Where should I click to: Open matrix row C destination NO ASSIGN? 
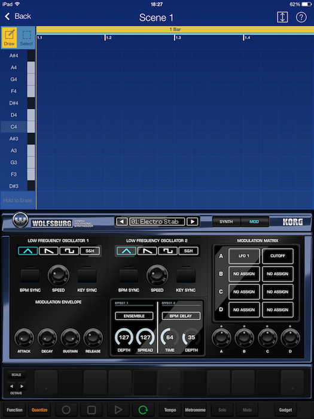[x=278, y=292]
